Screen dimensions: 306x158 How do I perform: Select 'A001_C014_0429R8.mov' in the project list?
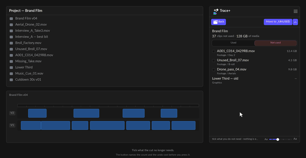click(34, 55)
